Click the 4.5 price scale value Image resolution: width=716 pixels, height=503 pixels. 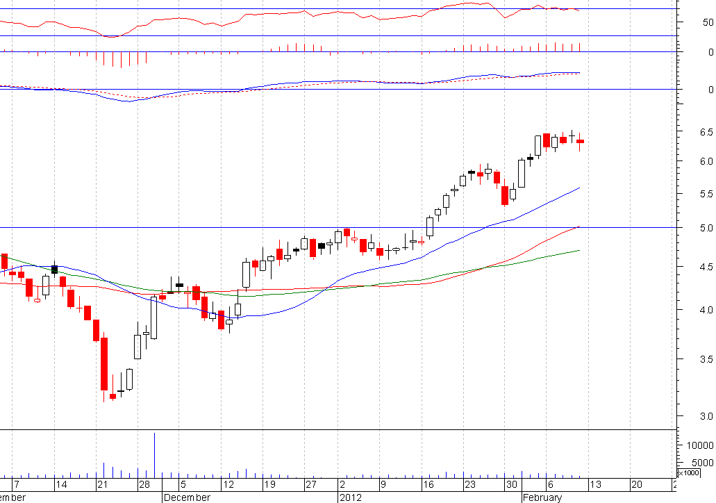pos(706,267)
